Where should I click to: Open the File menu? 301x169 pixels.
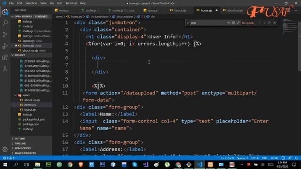pos(11,3)
